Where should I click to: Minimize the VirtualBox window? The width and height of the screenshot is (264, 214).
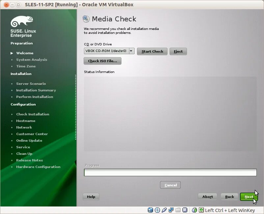[x=12, y=5]
